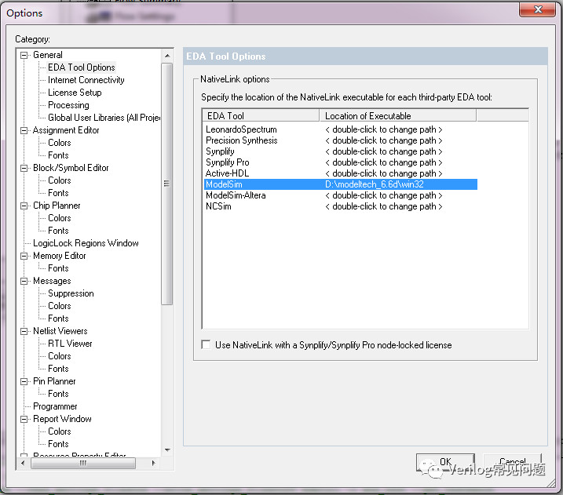Select Colors under Chip Planner
Screen dimensions: 563x495
60,218
